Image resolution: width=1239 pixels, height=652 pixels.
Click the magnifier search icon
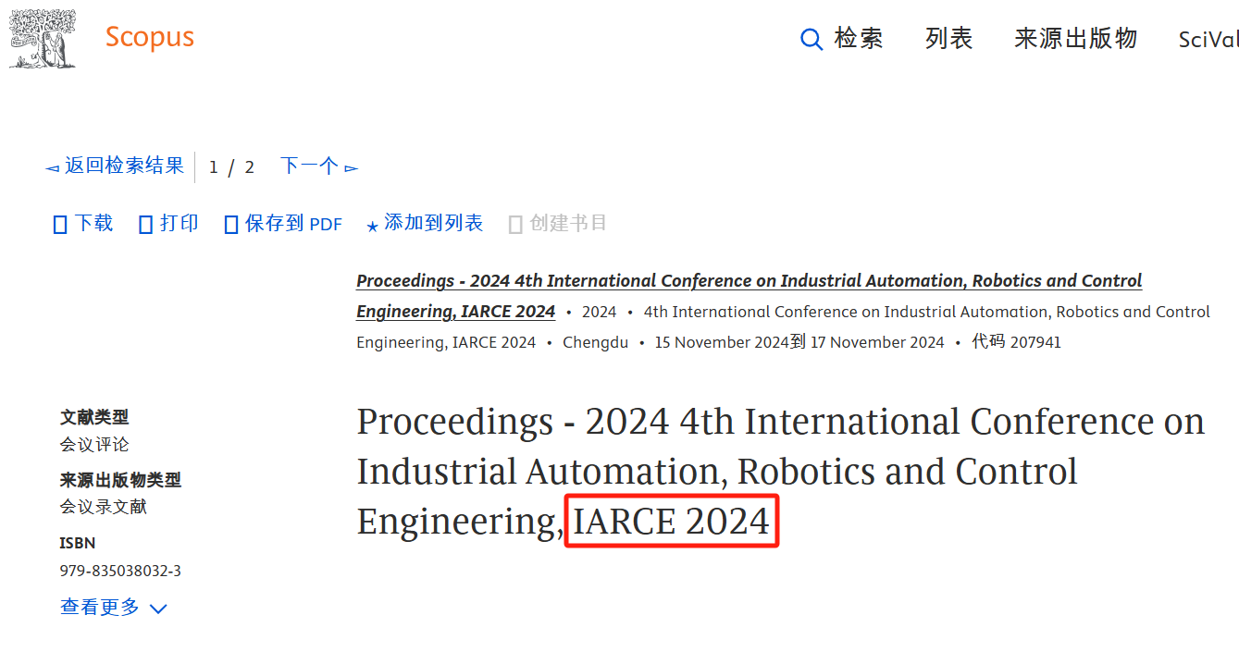click(x=811, y=39)
